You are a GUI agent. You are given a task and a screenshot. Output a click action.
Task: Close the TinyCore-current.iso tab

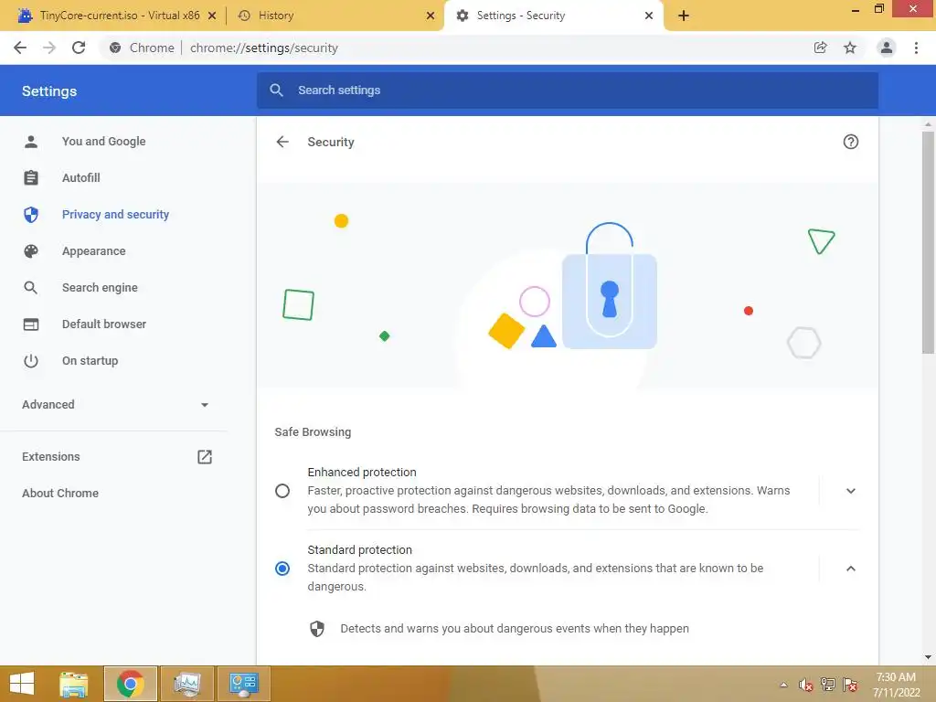pos(212,16)
